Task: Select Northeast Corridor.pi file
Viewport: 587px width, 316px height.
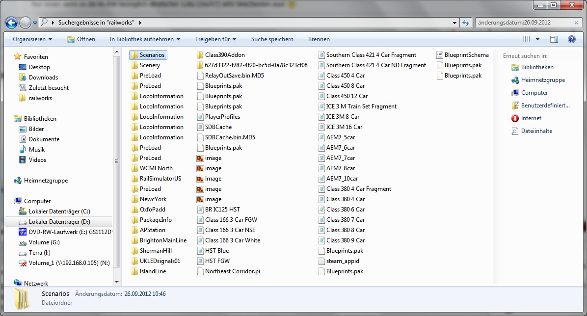Action: (229, 271)
